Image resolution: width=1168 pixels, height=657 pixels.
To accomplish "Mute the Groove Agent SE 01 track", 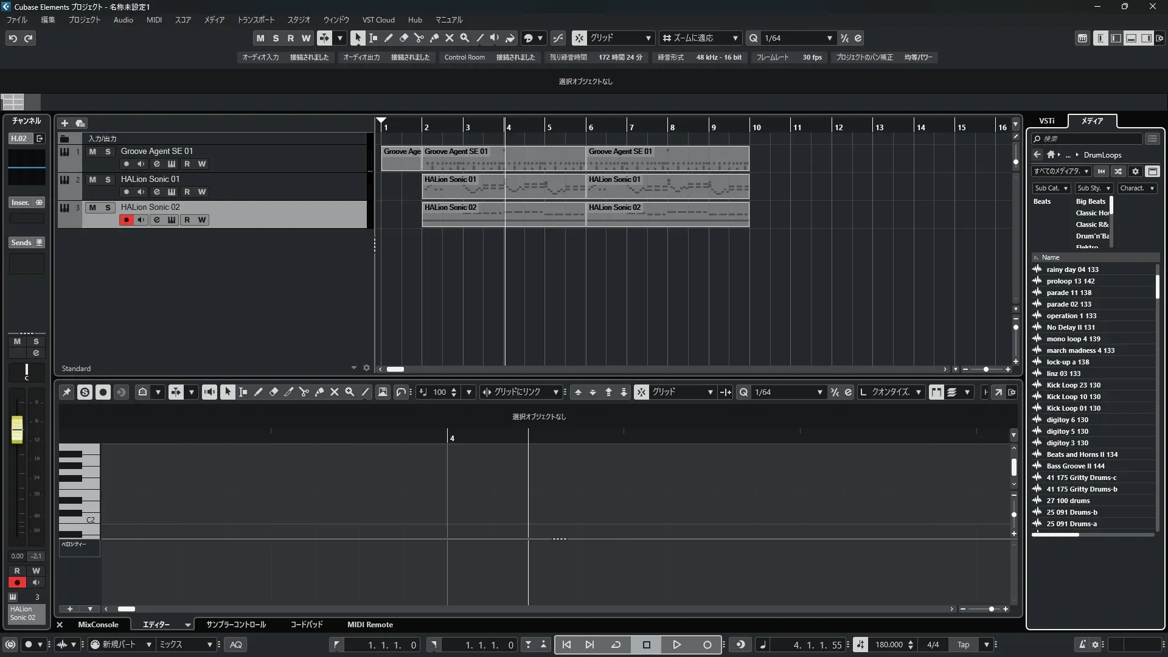I will pyautogui.click(x=92, y=151).
